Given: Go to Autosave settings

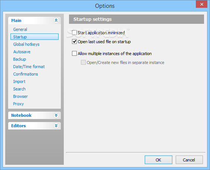Looking at the screenshot, I should (x=22, y=52).
